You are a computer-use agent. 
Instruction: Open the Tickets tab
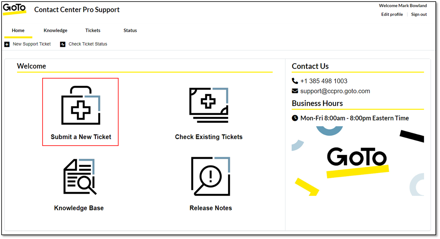[x=93, y=30]
